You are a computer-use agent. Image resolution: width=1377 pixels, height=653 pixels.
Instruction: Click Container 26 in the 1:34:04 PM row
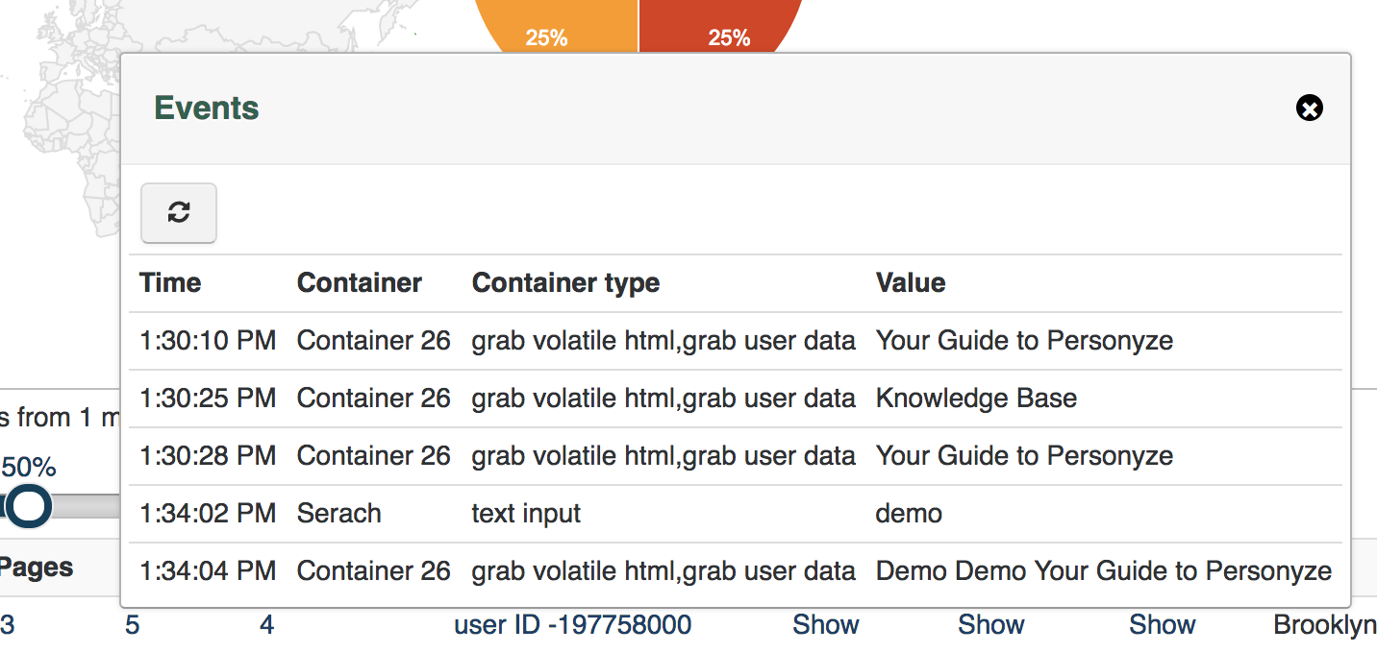[x=374, y=571]
